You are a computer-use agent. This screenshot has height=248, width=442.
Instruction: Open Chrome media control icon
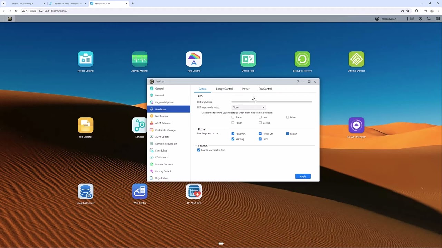tap(426, 11)
